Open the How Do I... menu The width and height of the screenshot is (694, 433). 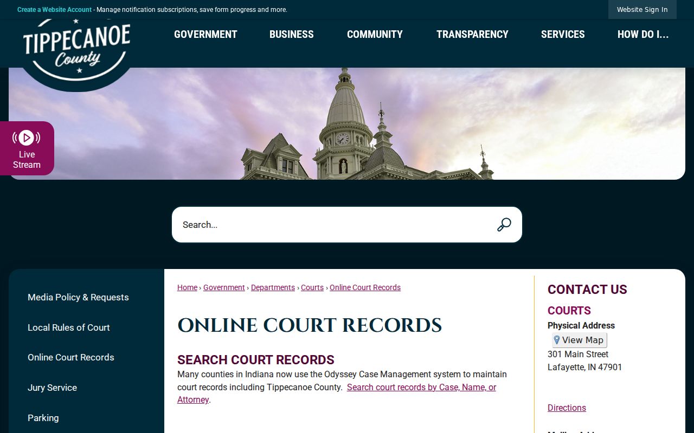click(643, 34)
